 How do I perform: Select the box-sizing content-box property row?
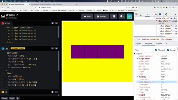pyautogui.click(x=157, y=69)
